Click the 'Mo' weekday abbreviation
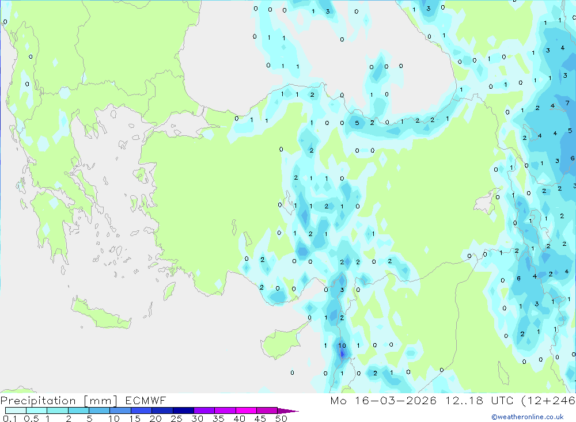The width and height of the screenshot is (576, 422). 338,401
